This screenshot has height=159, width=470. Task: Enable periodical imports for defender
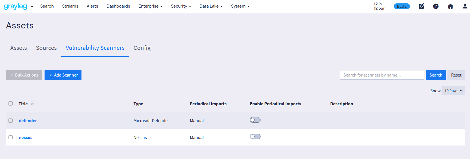pyautogui.click(x=255, y=120)
